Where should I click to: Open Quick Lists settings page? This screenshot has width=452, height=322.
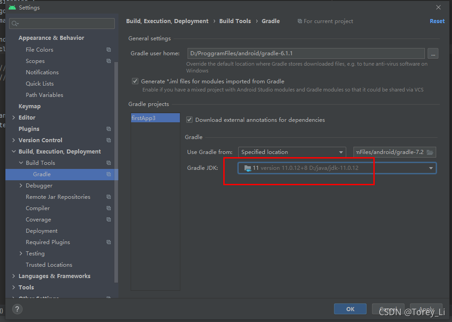[x=39, y=83]
